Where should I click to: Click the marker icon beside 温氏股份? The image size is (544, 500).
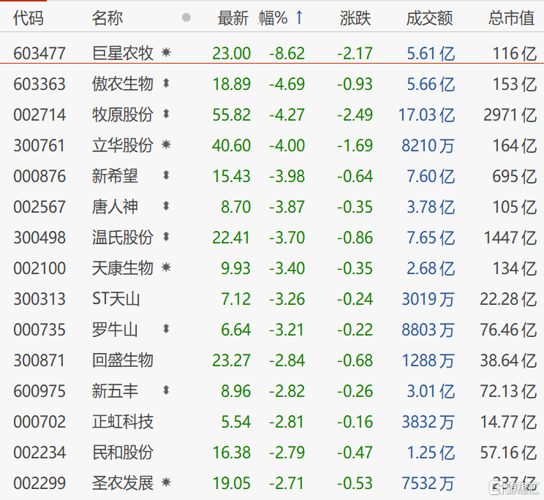[166, 237]
